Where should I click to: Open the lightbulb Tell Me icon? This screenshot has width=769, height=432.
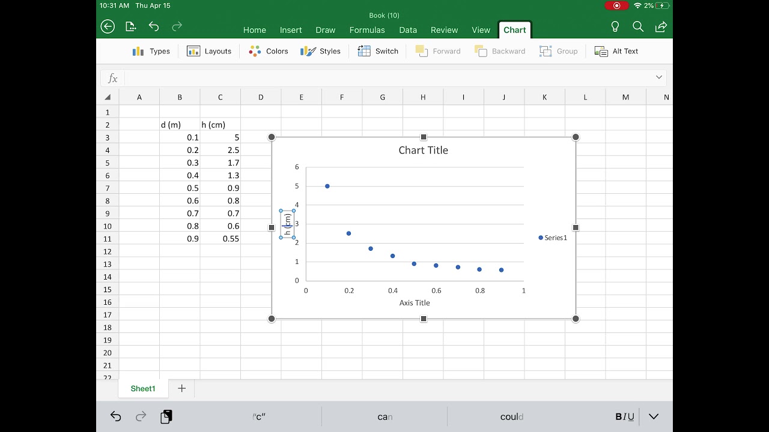click(615, 26)
